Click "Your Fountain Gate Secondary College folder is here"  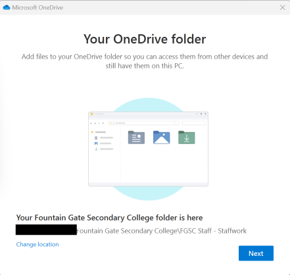(x=109, y=218)
